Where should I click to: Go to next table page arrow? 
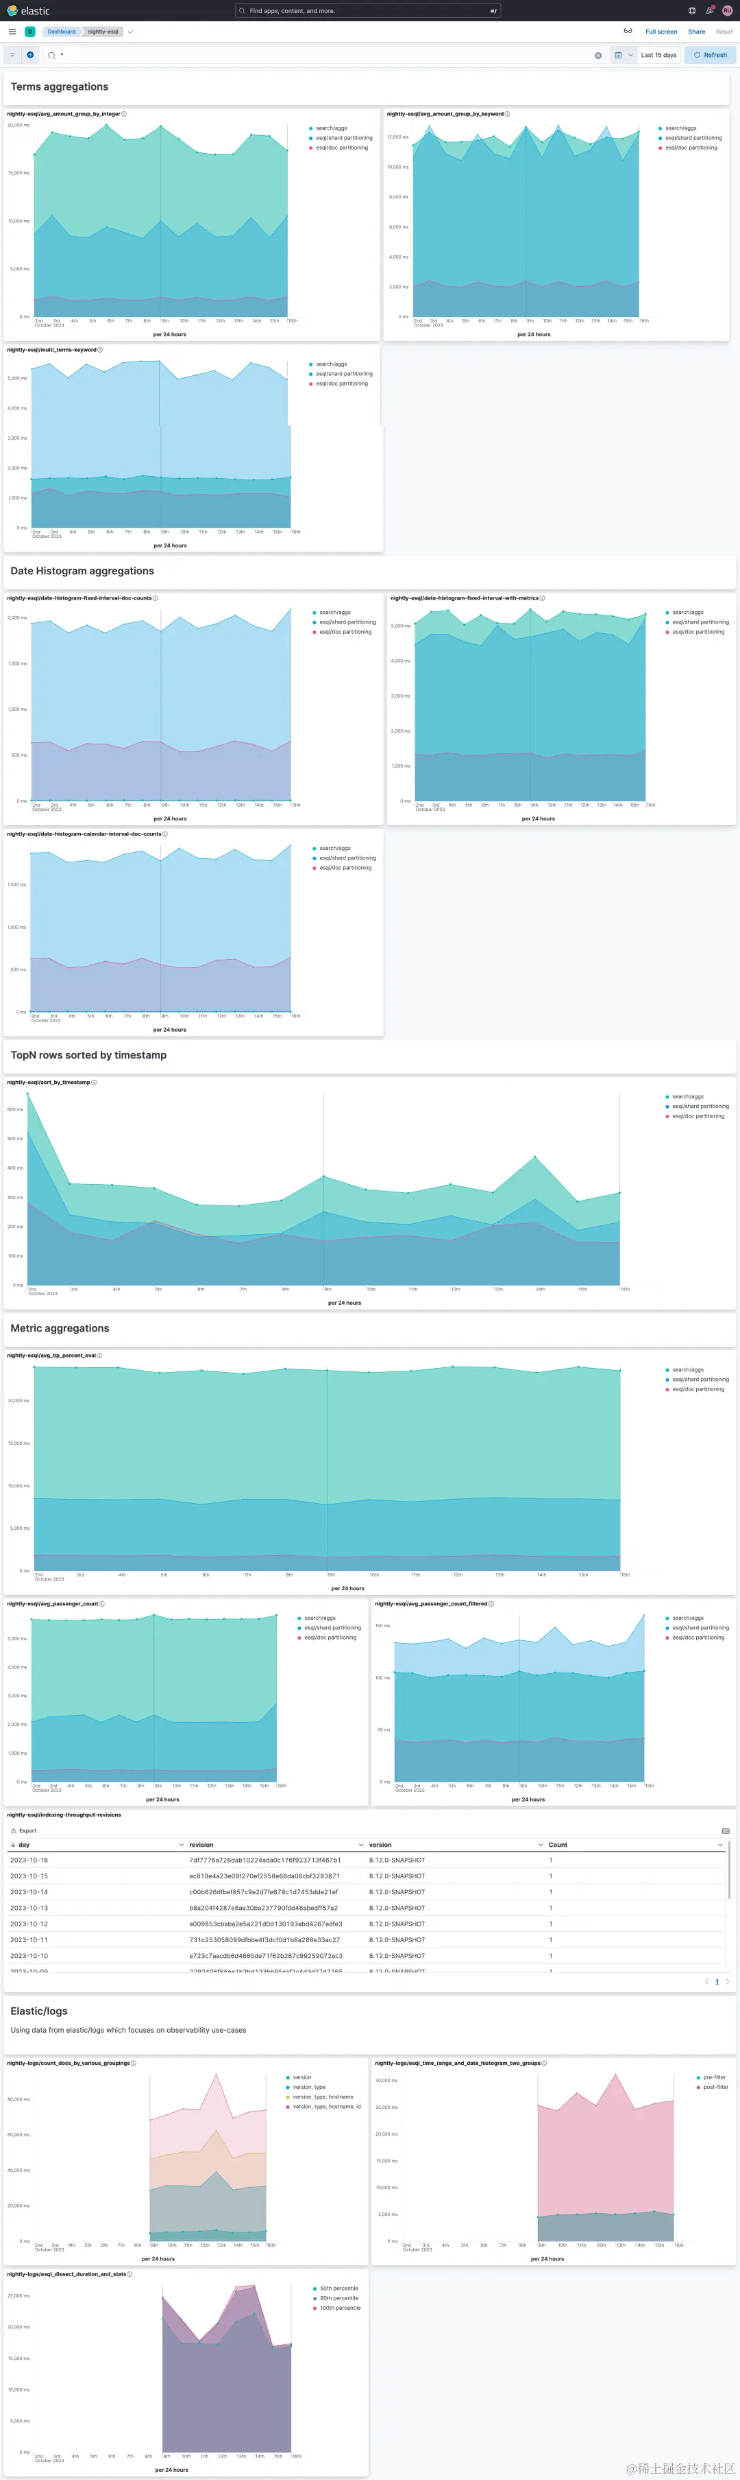728,1981
